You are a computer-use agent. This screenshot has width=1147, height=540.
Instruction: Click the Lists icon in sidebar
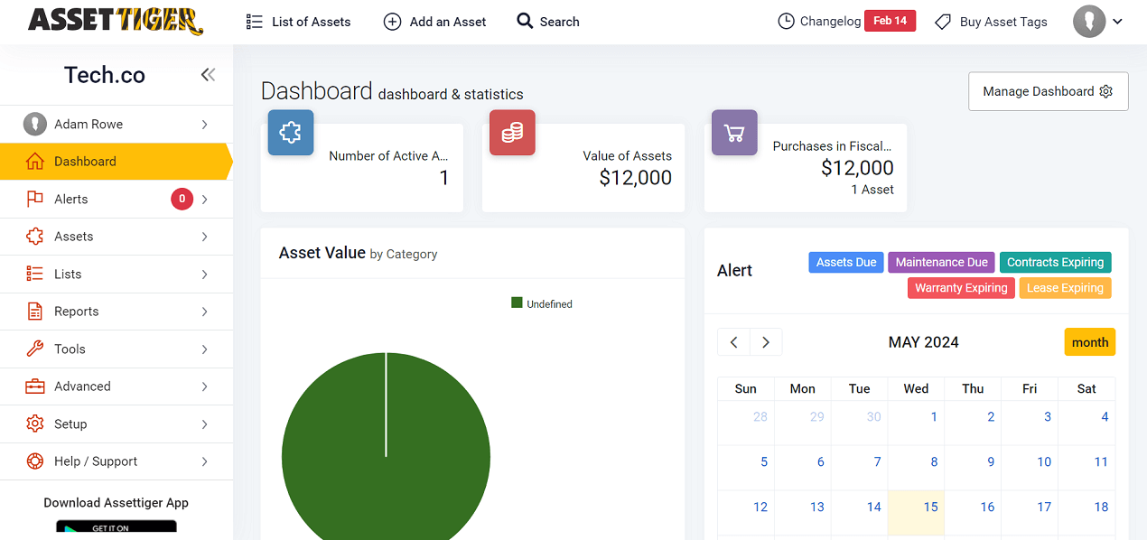click(35, 274)
